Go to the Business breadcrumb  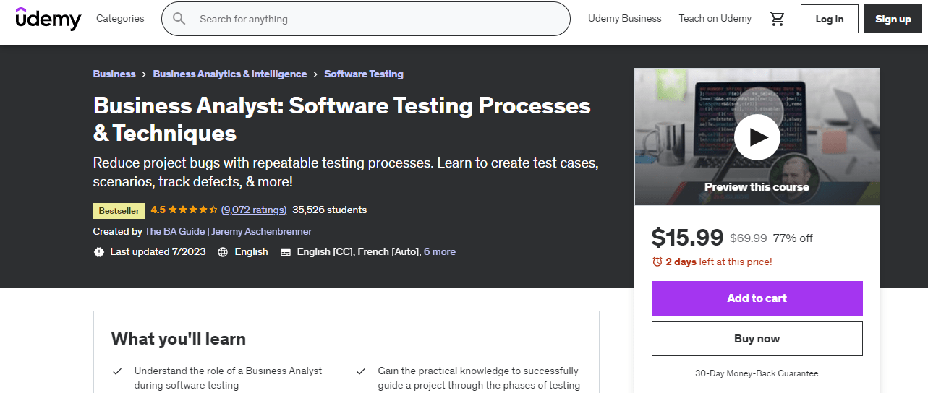coord(114,74)
